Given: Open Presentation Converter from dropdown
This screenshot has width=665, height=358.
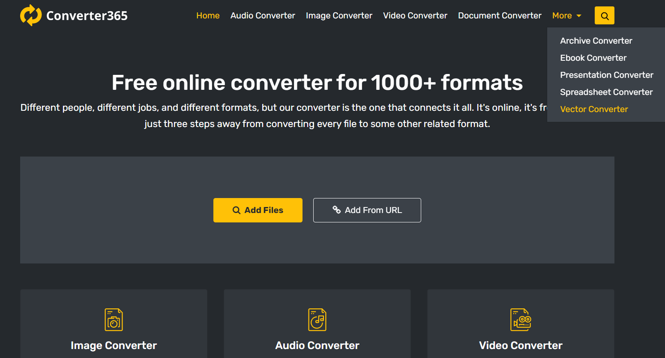Looking at the screenshot, I should click(x=606, y=75).
